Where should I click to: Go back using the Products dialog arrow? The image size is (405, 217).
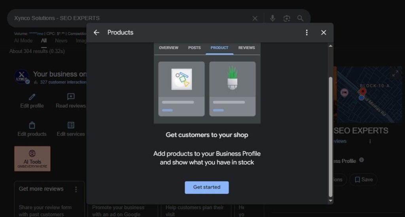97,32
